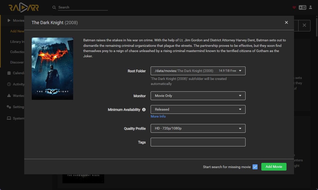
Task: Click the Settings gears icon
Action: tap(9, 107)
